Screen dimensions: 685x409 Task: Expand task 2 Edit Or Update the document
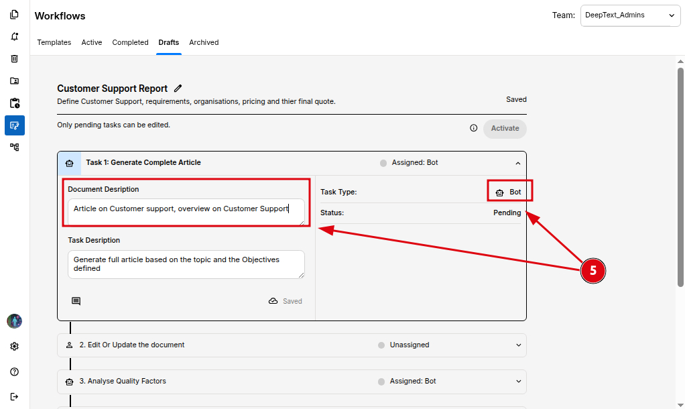coord(517,345)
